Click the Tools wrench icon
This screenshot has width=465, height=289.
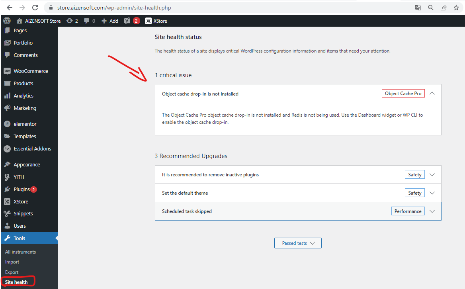8,238
